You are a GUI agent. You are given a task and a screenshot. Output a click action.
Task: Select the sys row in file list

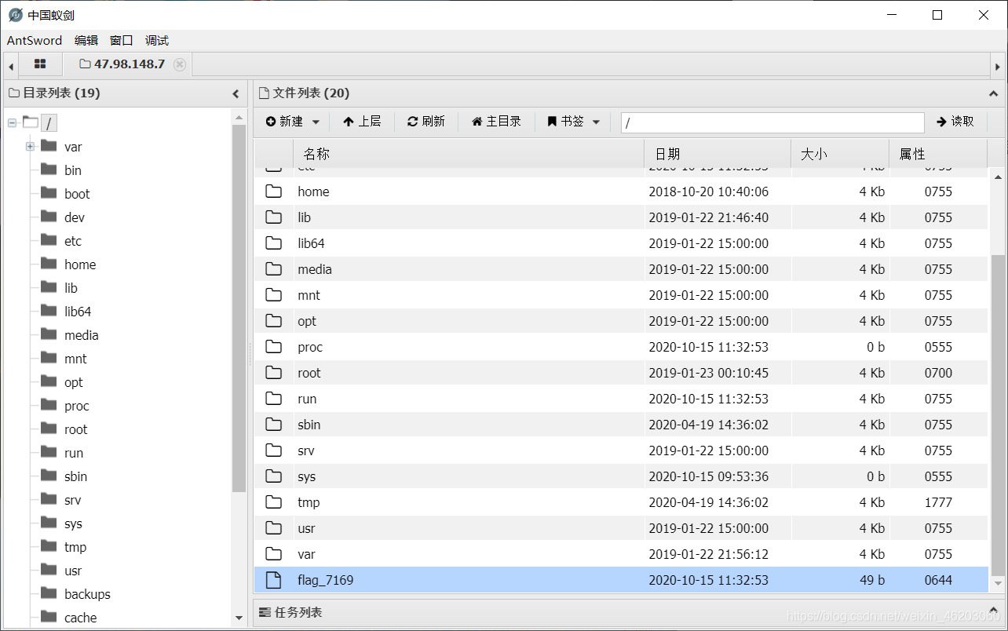coord(621,476)
